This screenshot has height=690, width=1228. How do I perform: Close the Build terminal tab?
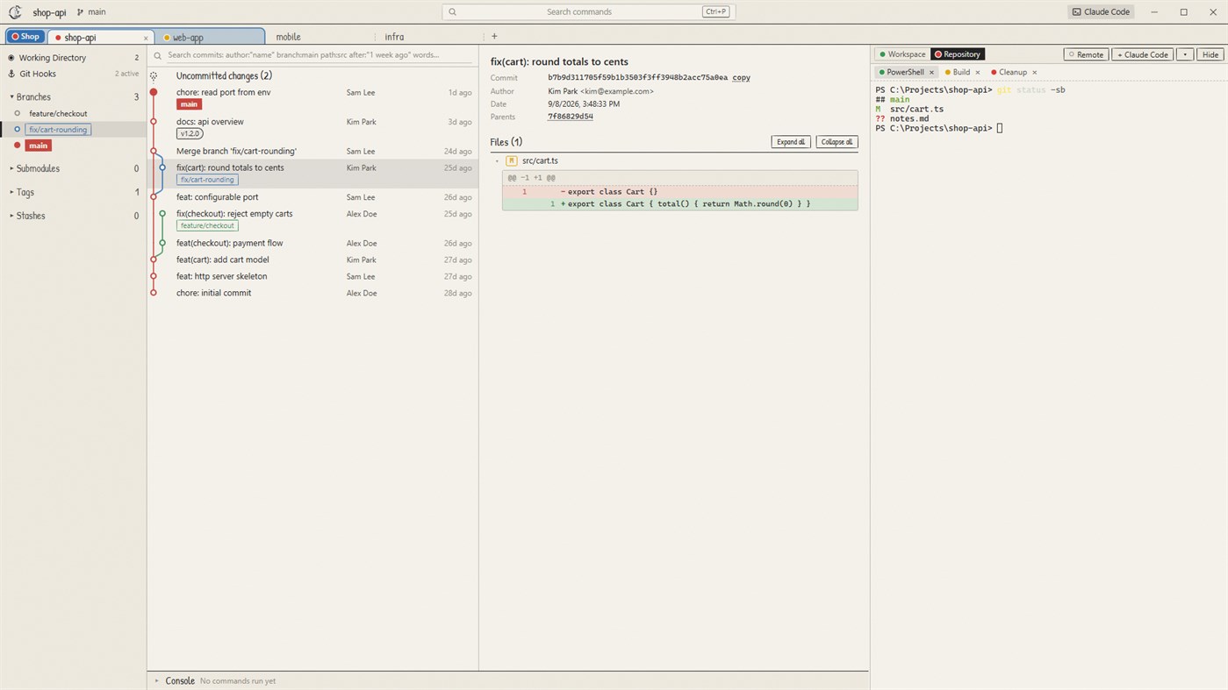978,73
